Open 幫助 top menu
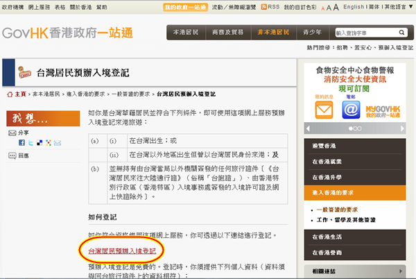 click(x=102, y=7)
